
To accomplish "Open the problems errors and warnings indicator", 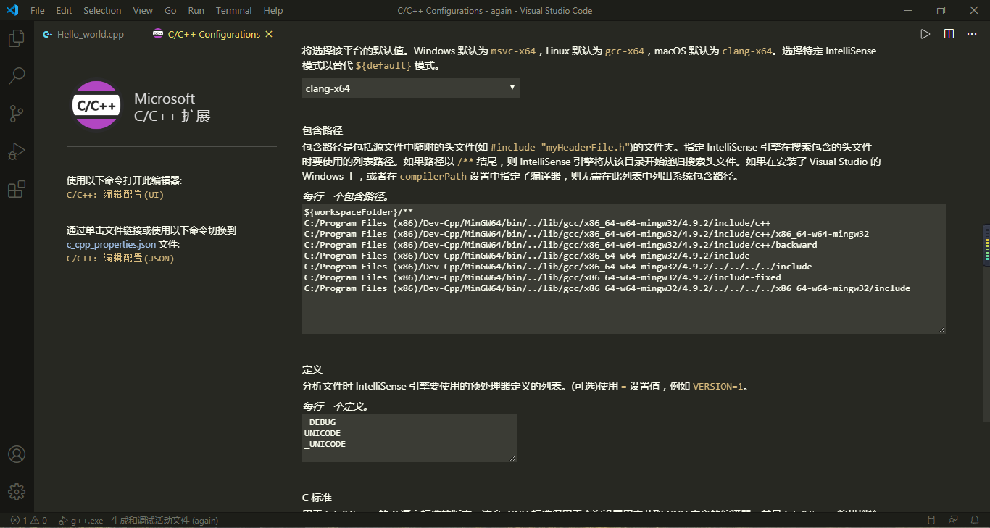I will [x=29, y=520].
